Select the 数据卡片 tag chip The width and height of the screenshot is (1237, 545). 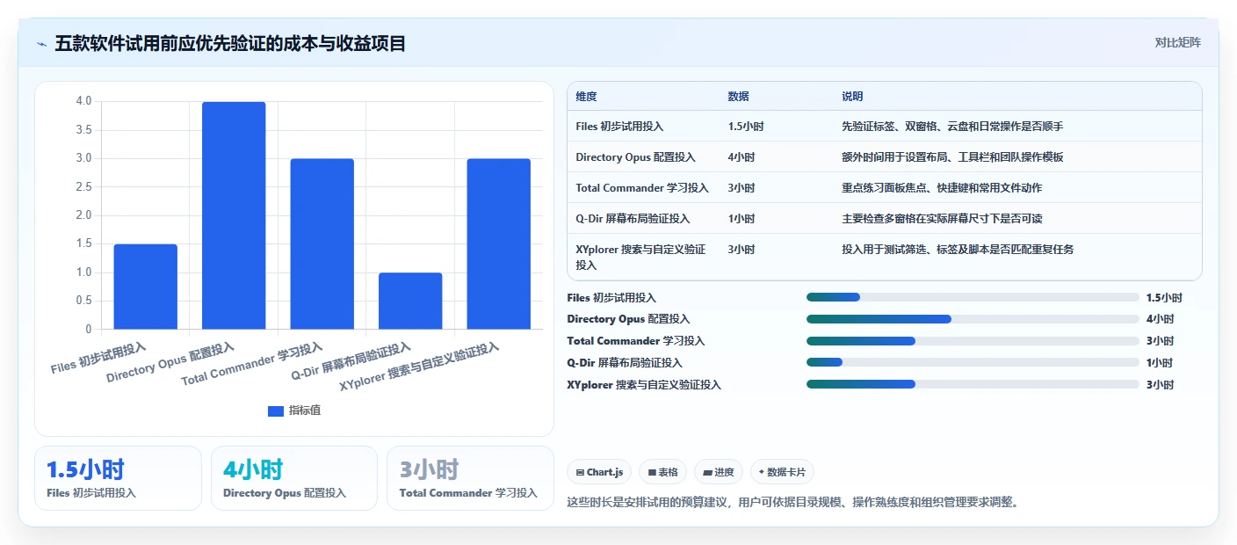coord(782,472)
